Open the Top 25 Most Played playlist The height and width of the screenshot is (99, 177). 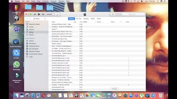pos(36,54)
